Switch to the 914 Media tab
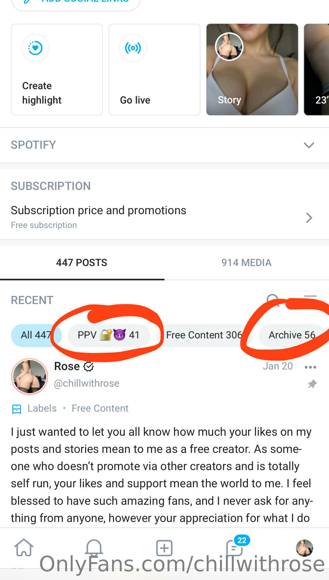329x580 pixels. point(246,263)
